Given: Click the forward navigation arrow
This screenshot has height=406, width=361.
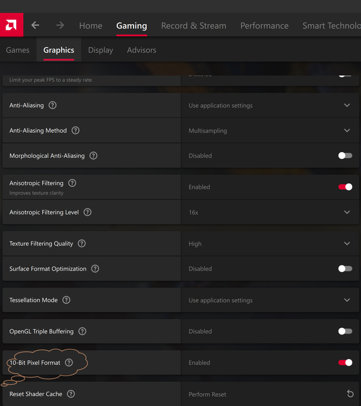Looking at the screenshot, I should [60, 25].
